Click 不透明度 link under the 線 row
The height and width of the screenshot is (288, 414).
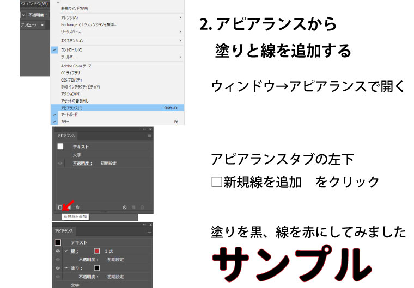point(87,259)
